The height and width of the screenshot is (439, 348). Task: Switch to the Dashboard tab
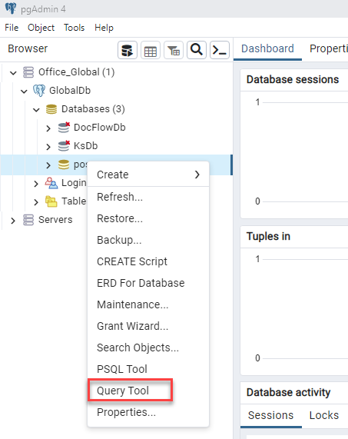[267, 48]
